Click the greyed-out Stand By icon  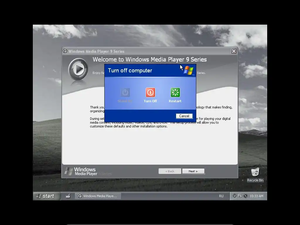125,92
